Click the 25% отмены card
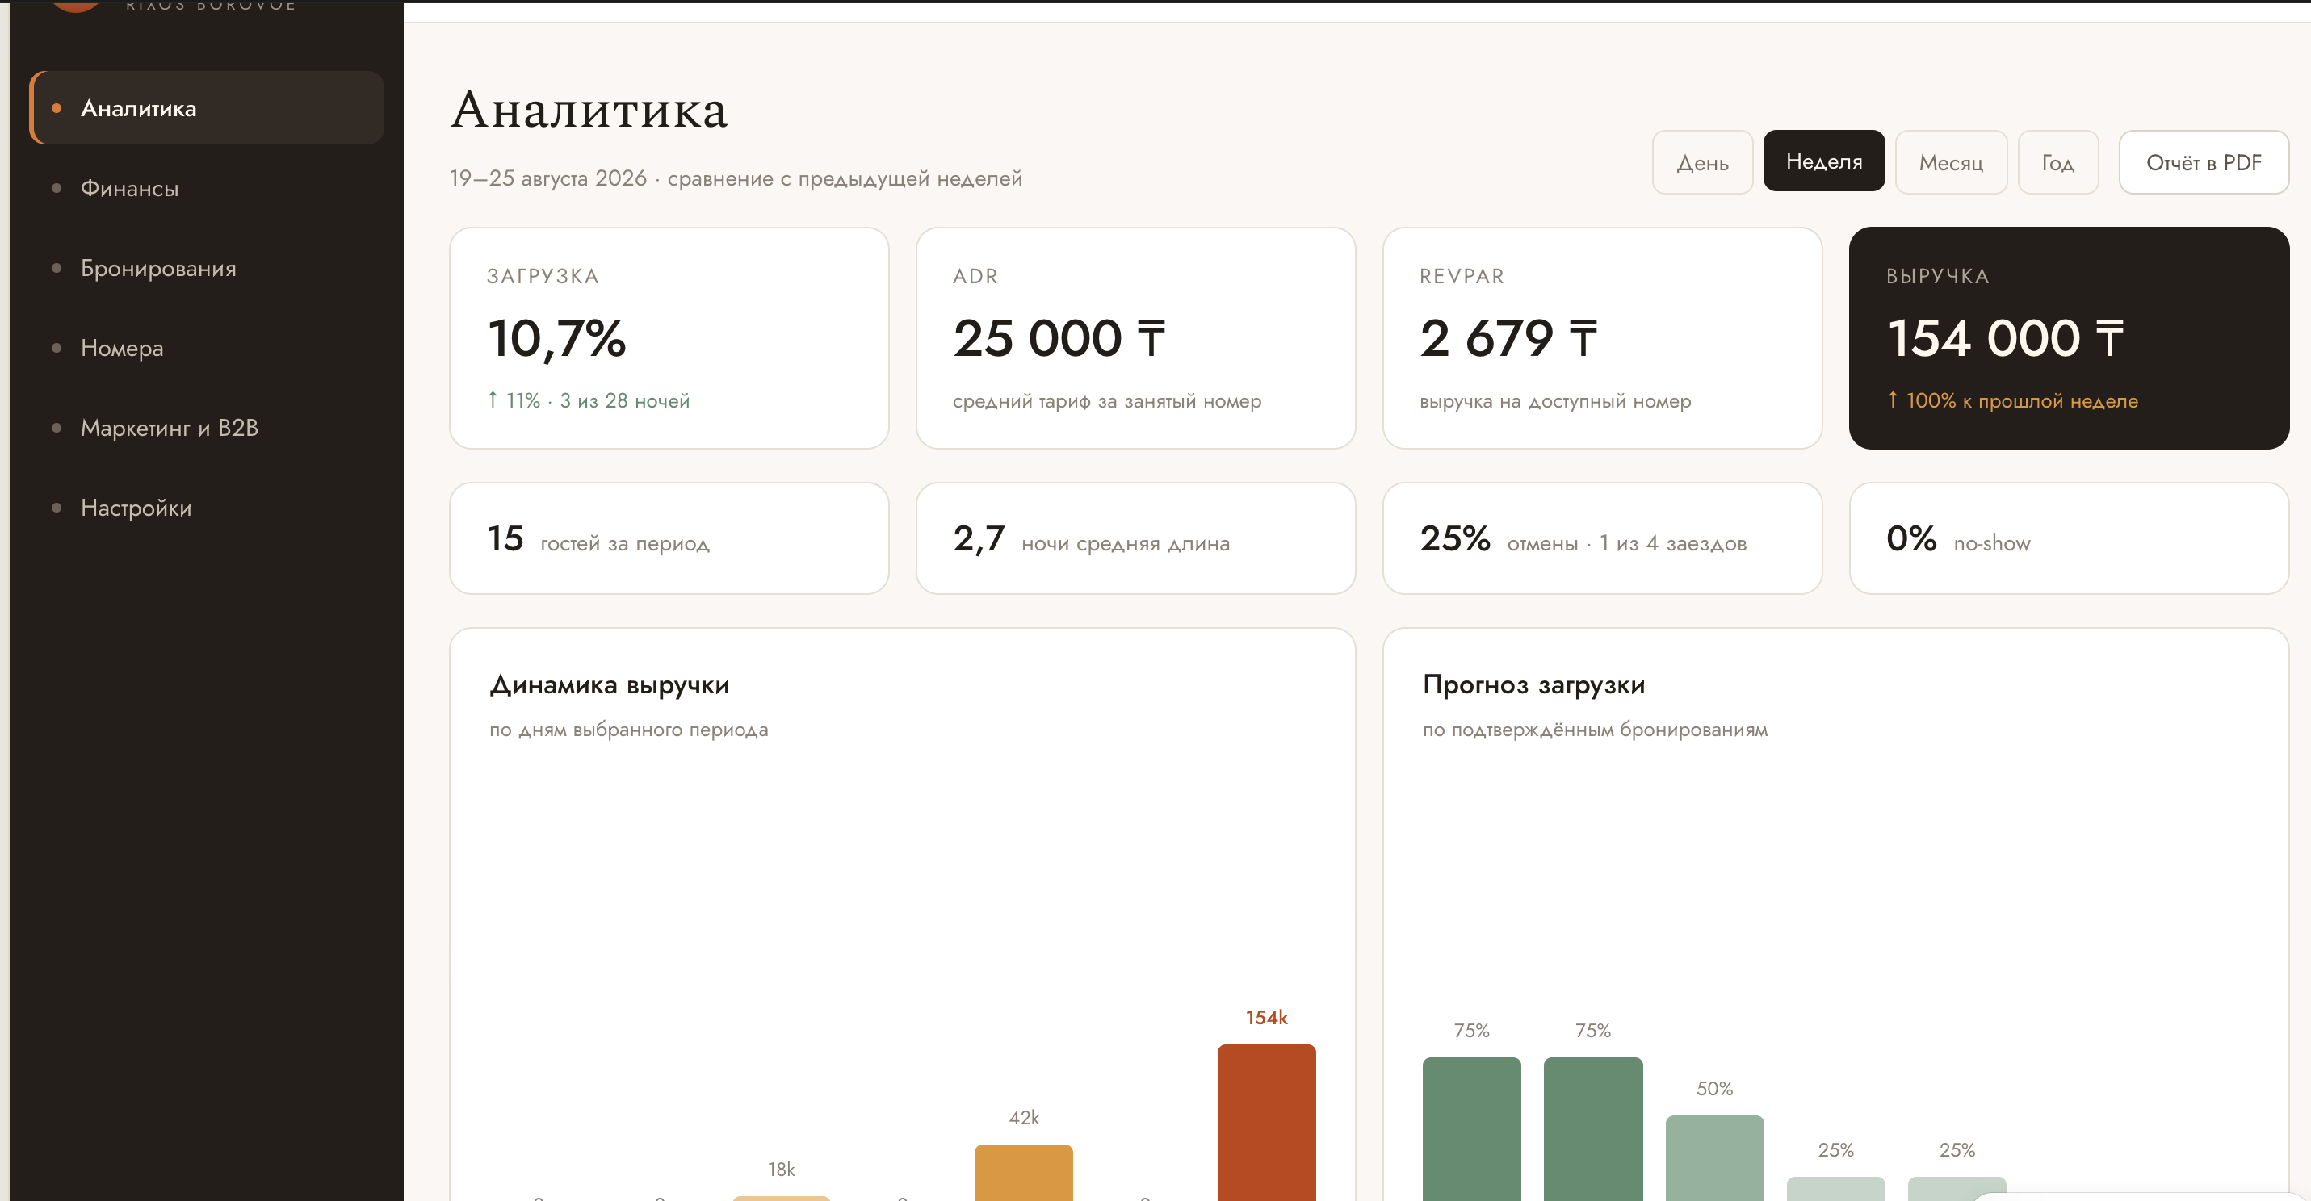Image resolution: width=2311 pixels, height=1201 pixels. coord(1602,538)
